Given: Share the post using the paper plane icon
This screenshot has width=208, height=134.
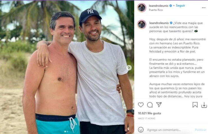Looking at the screenshot, I should [159, 105].
